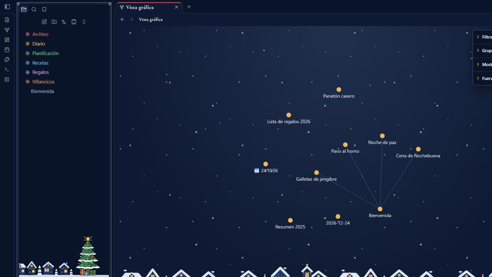
Task: Open graph view from the ribbon
Action: click(7, 30)
